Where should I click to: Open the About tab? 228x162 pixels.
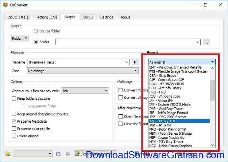tap(125, 17)
